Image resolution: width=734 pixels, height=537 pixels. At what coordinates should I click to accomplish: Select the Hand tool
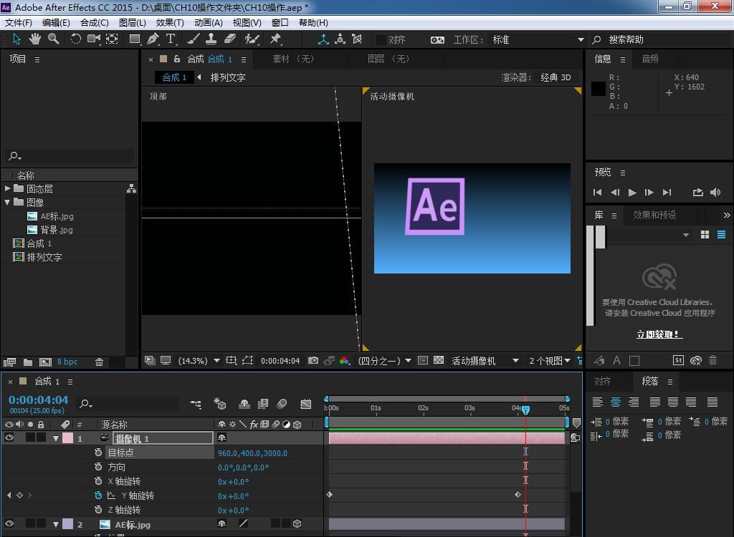(x=34, y=39)
